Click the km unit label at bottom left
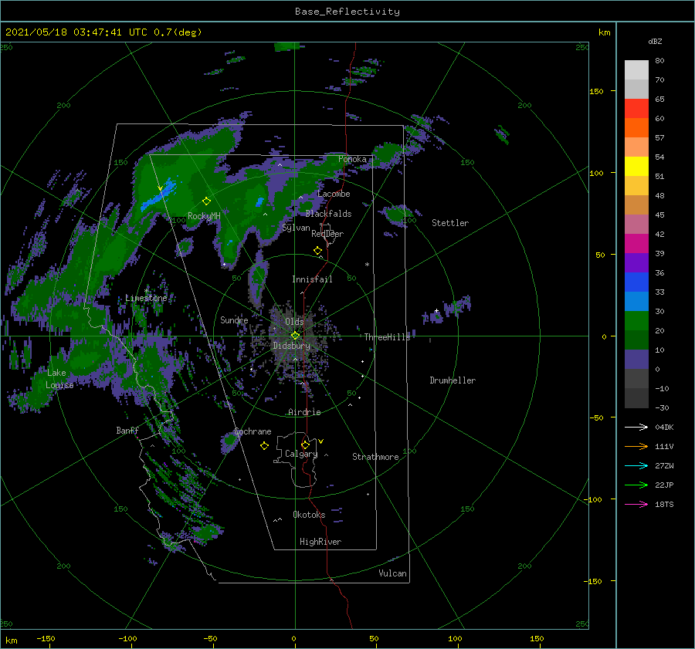This screenshot has width=695, height=649. tap(11, 641)
